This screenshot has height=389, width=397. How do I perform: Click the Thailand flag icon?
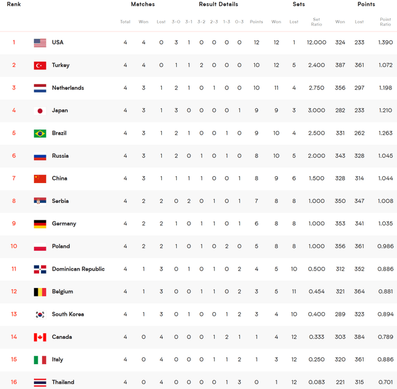[x=40, y=382]
